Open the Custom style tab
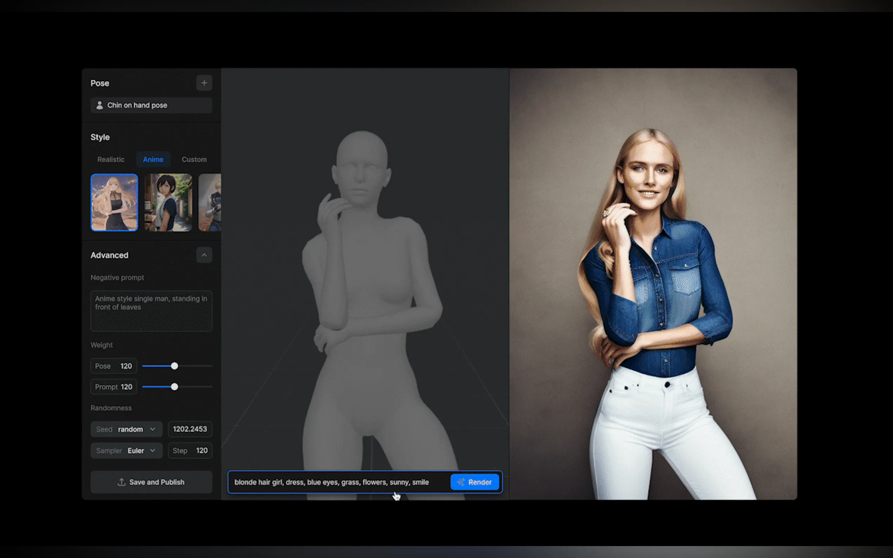Image resolution: width=893 pixels, height=558 pixels. [194, 160]
